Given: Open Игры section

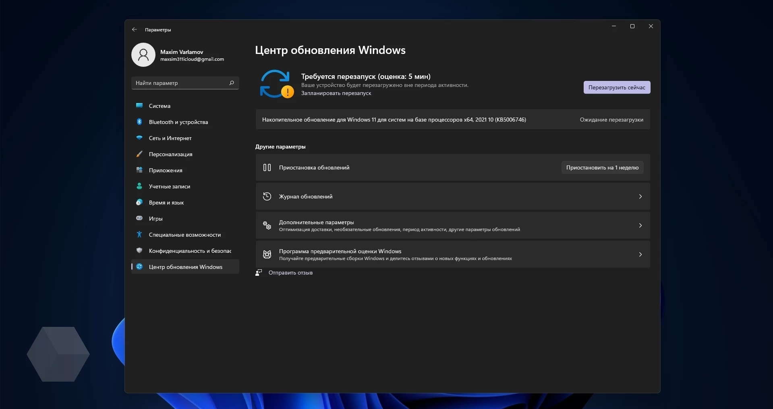Looking at the screenshot, I should tap(185, 219).
